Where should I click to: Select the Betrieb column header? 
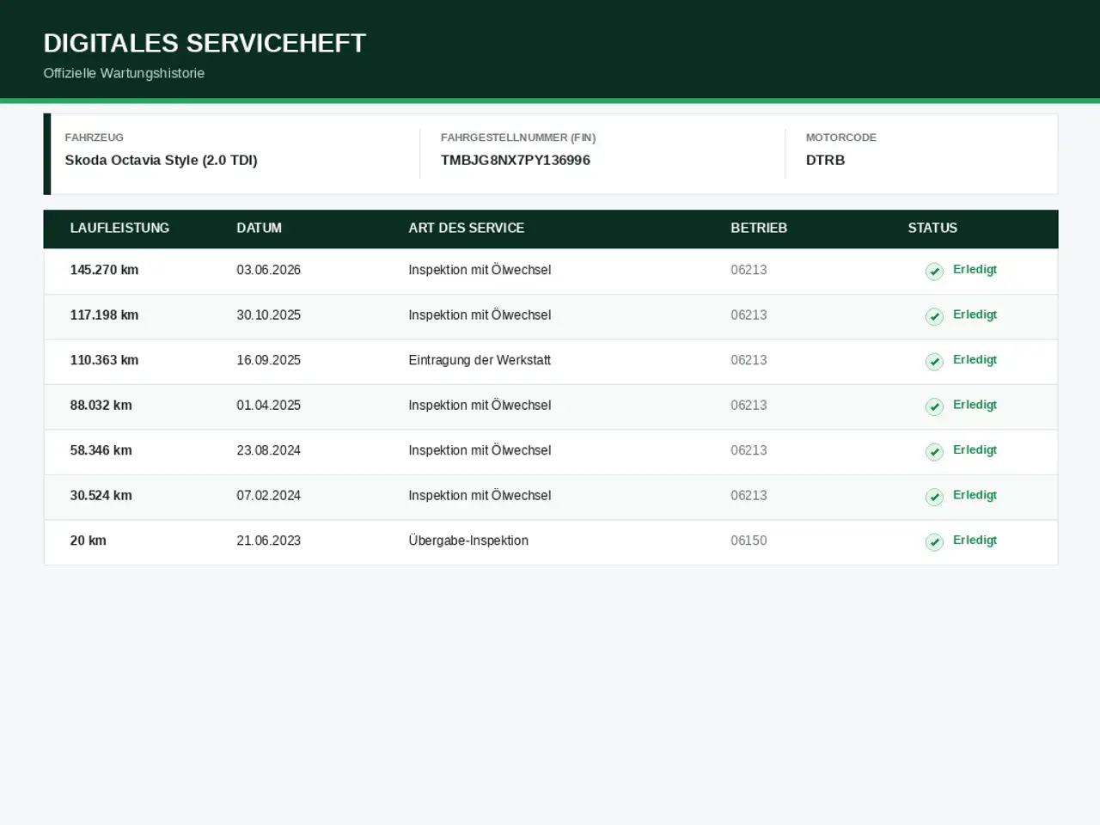coord(759,228)
